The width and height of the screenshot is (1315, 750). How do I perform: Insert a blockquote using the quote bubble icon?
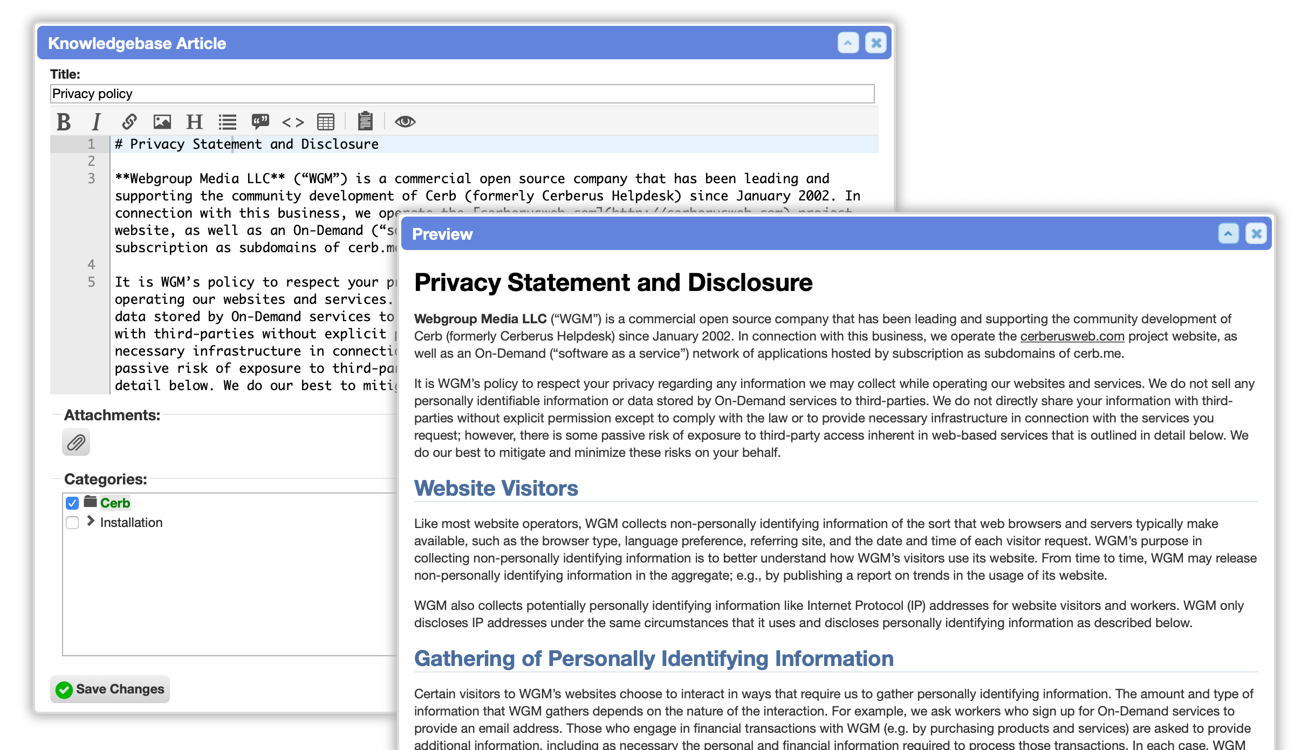(260, 122)
